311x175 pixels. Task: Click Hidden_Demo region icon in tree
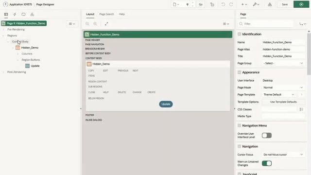pos(18,48)
